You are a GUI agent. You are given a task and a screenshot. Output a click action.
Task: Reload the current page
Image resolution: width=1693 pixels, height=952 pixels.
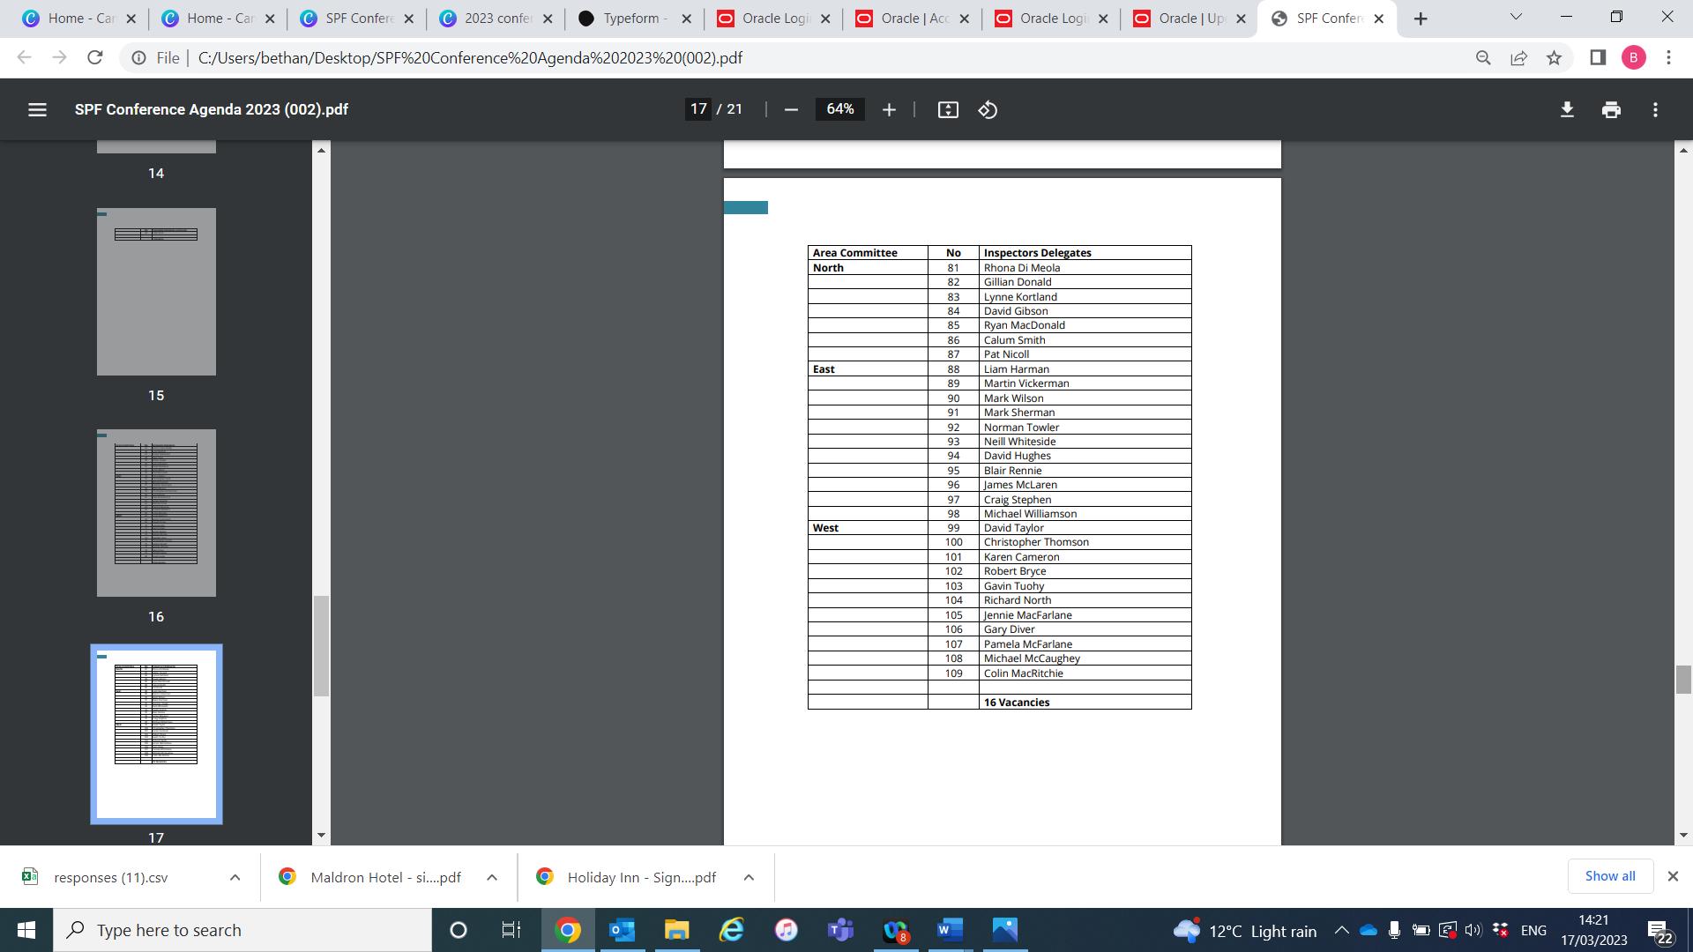[x=95, y=58]
